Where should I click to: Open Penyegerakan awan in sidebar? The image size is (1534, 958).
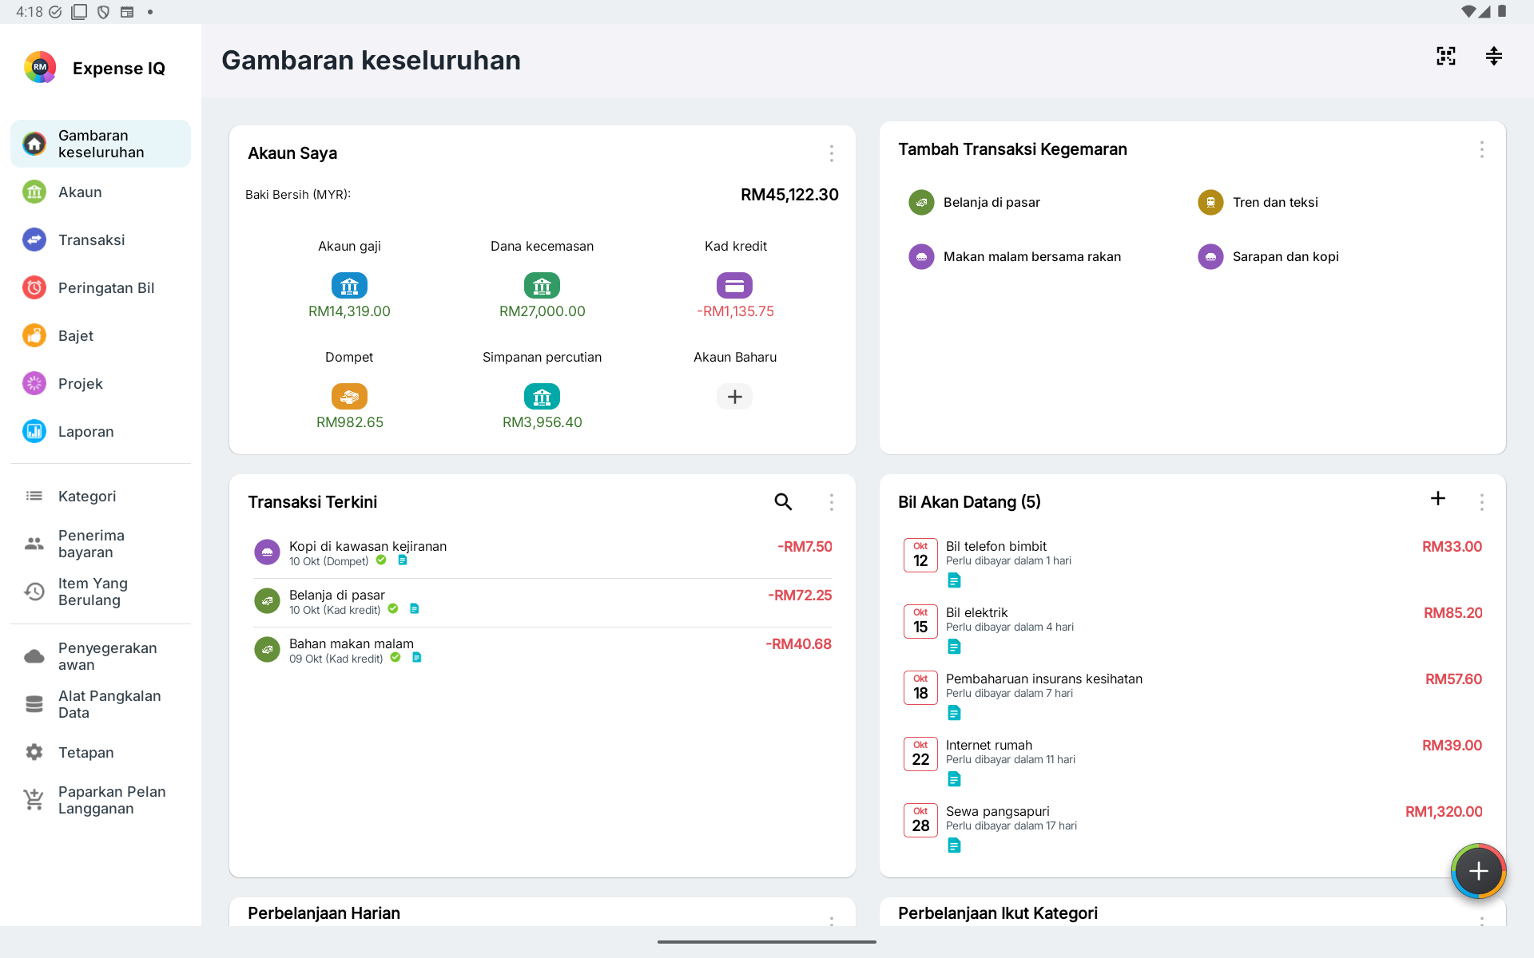point(101,656)
